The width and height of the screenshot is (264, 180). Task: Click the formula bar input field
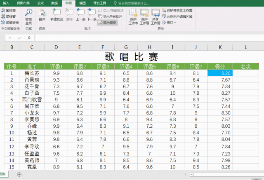(x=149, y=37)
